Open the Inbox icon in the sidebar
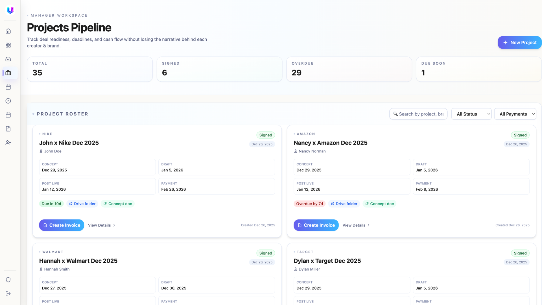The image size is (542, 305). [8, 59]
